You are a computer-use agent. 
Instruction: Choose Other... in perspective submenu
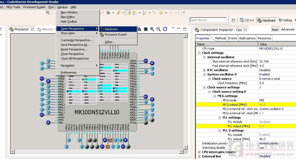coord(118,42)
